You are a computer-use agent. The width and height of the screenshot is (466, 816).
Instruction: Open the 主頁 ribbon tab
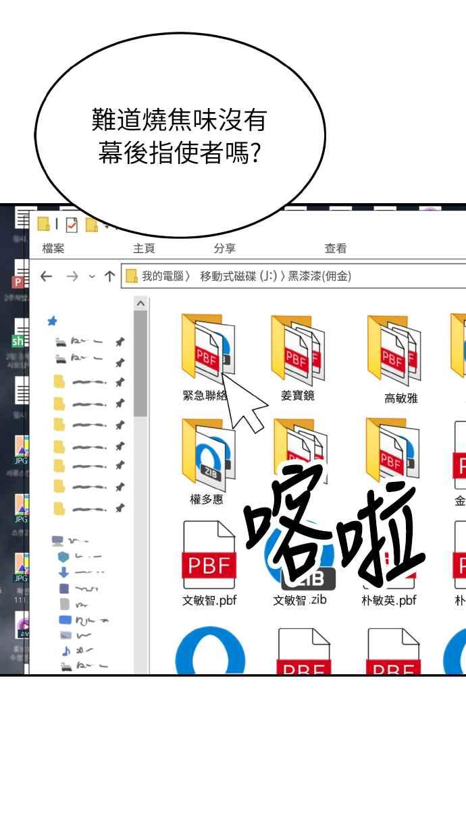144,248
